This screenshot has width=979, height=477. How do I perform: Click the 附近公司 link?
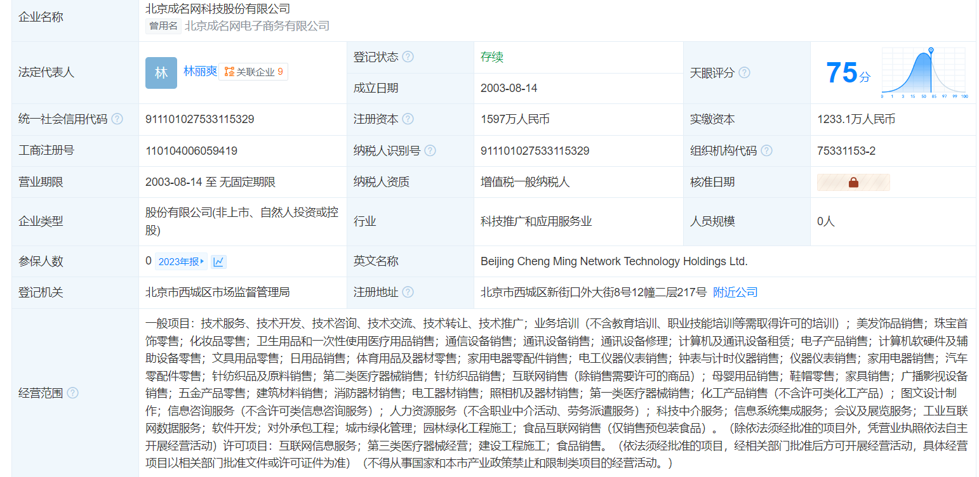[x=735, y=292]
